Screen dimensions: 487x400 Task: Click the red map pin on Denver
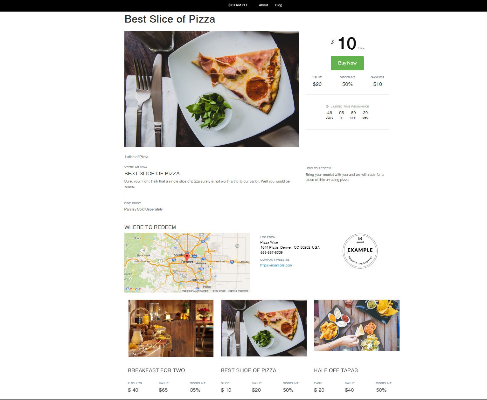tap(187, 257)
